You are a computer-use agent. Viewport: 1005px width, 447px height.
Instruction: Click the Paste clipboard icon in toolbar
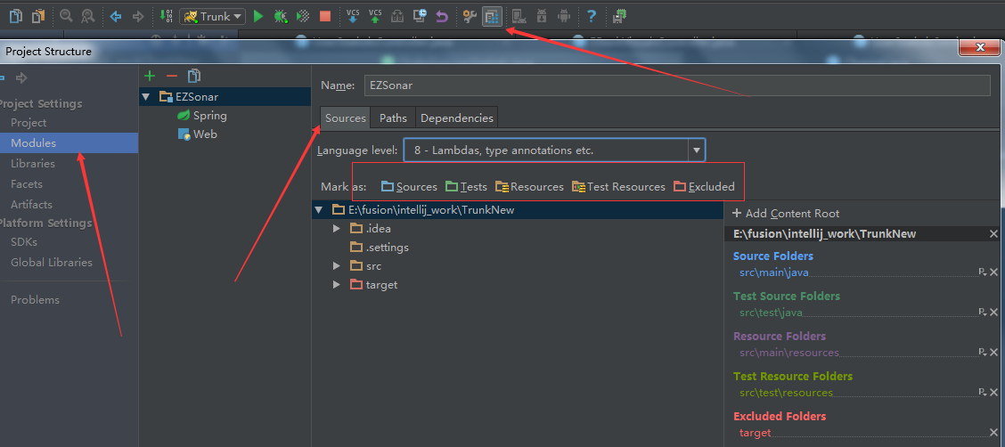38,16
